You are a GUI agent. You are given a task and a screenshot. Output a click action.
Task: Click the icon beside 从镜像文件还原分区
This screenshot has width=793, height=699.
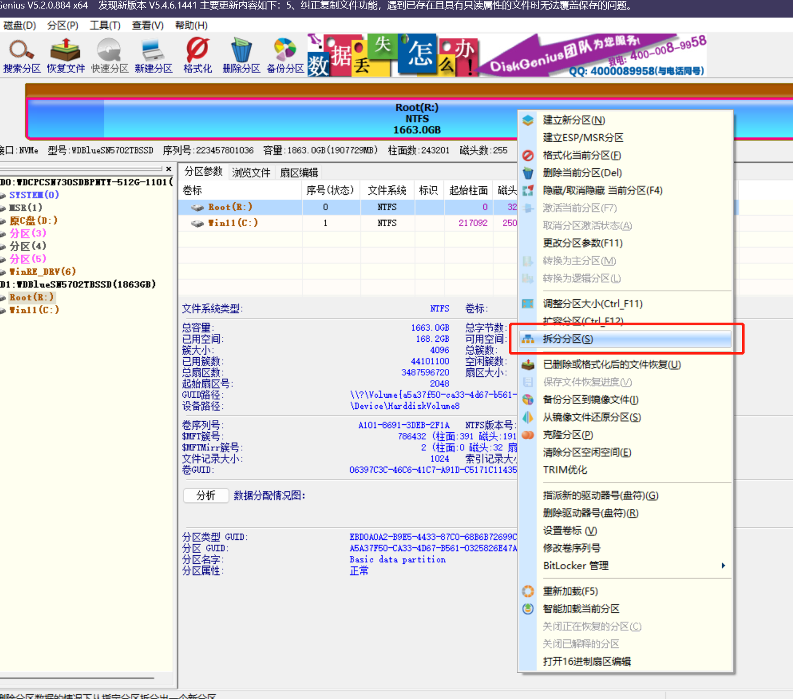tap(528, 417)
